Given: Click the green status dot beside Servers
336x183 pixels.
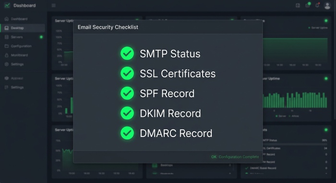Looking at the screenshot, I should (x=41, y=37).
